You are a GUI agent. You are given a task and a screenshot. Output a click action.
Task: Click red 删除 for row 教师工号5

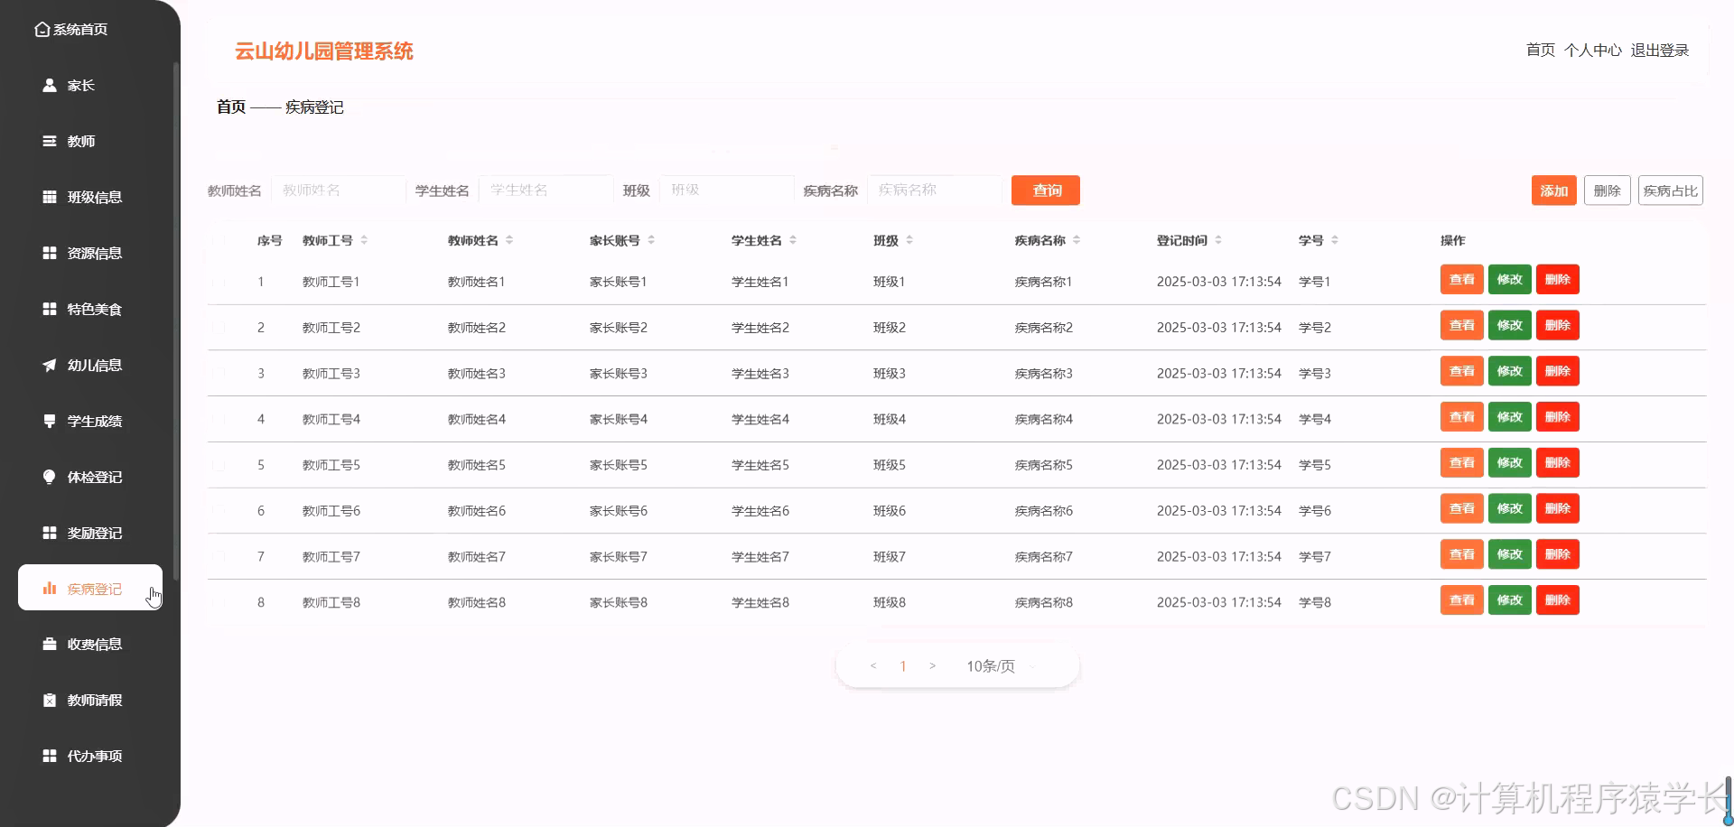coord(1558,463)
